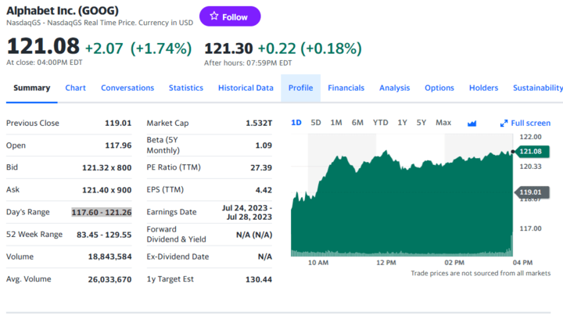563x323 pixels.
Task: Select the 1Y chart range
Action: pyautogui.click(x=402, y=123)
